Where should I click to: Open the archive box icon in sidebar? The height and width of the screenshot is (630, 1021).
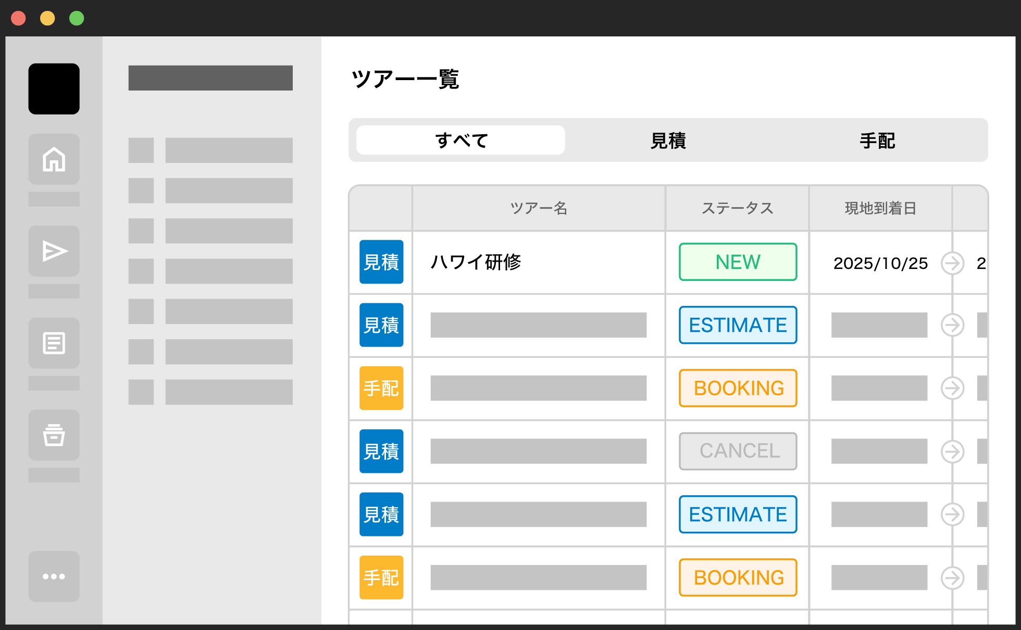point(54,435)
